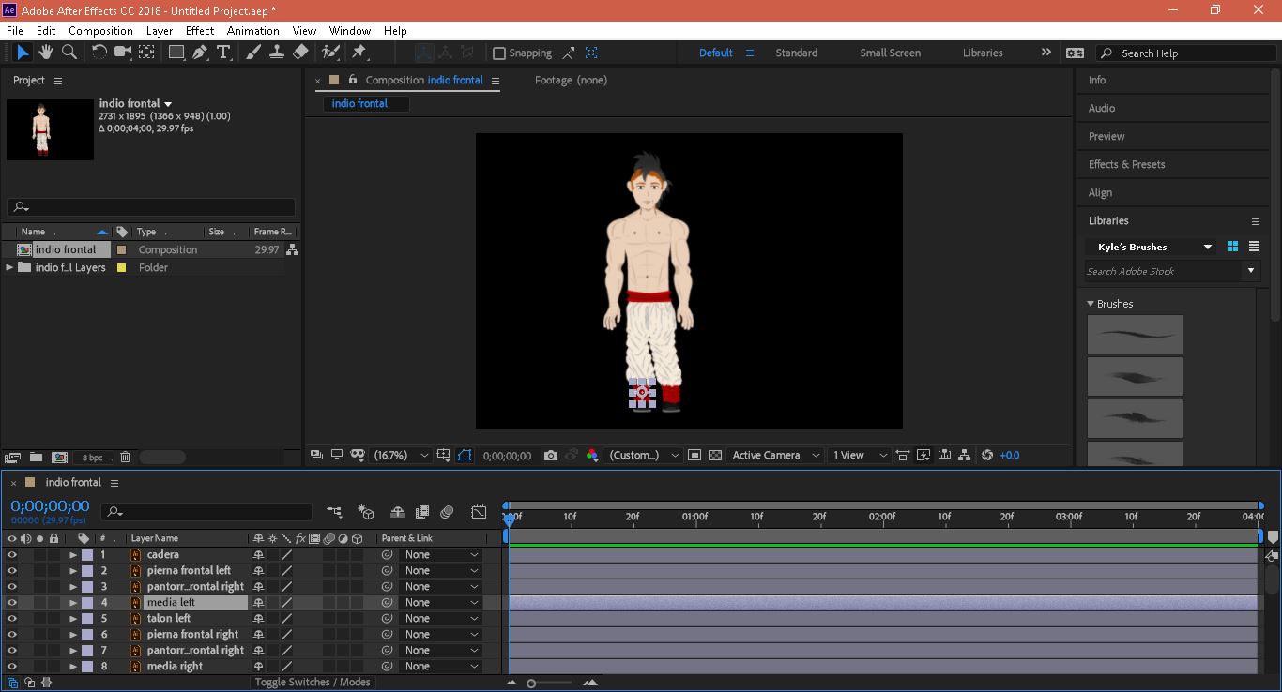This screenshot has height=692, width=1282.
Task: Select the Zoom magnifier tool
Action: tap(69, 53)
